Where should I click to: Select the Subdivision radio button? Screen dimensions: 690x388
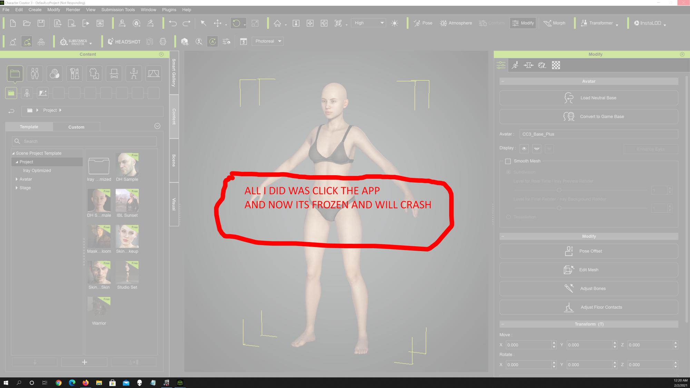508,172
